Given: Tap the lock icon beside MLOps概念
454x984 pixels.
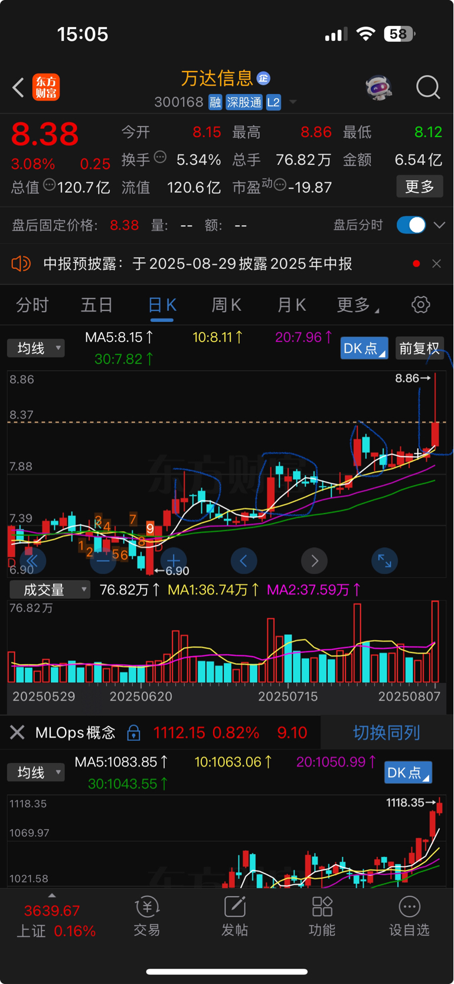Looking at the screenshot, I should click(134, 733).
